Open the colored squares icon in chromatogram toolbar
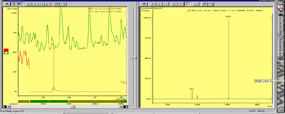 click(x=63, y=4)
